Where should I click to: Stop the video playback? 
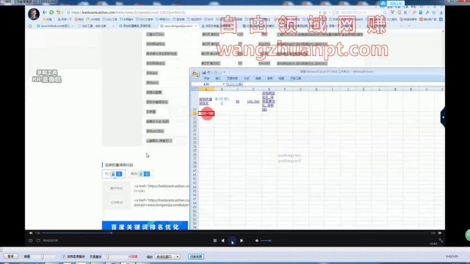[x=215, y=241]
